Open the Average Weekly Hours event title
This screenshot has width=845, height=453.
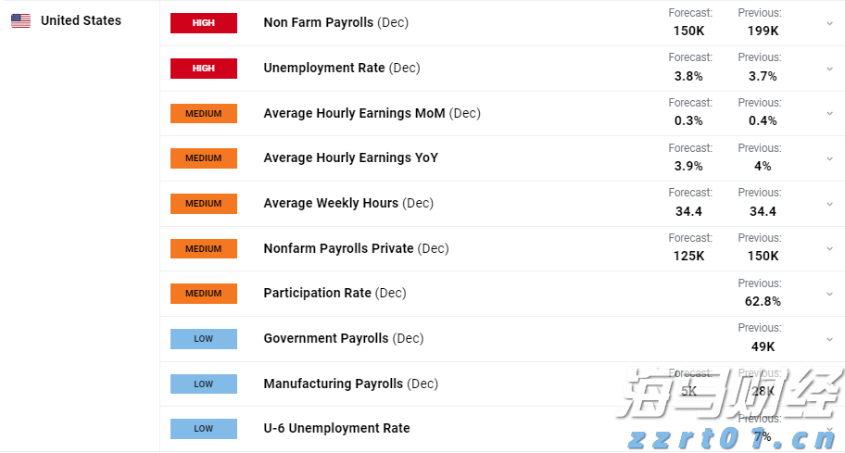[331, 204]
